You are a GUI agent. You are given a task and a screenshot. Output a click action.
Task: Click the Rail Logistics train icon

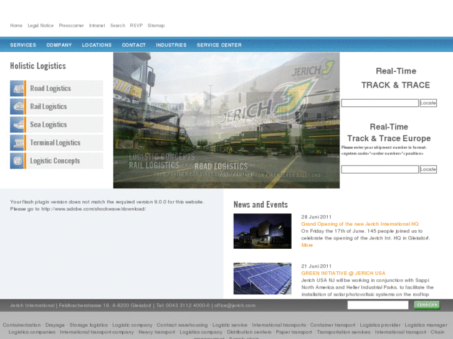click(x=17, y=106)
